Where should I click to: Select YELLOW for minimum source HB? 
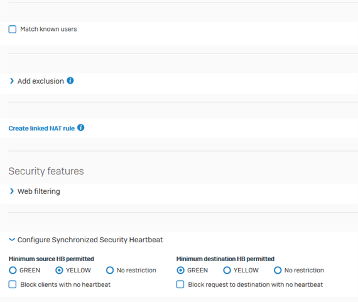tap(59, 270)
